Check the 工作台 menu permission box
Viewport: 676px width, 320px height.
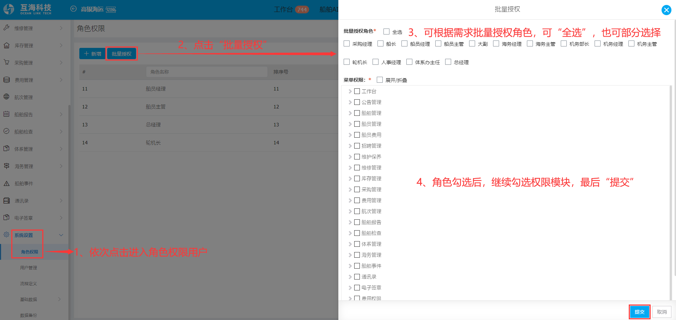pyautogui.click(x=357, y=91)
